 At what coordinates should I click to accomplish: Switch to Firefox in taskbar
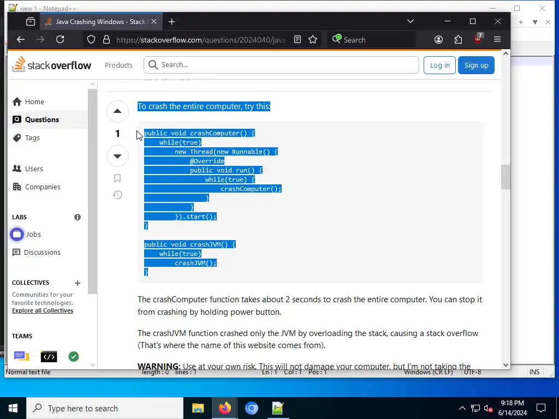(224, 408)
